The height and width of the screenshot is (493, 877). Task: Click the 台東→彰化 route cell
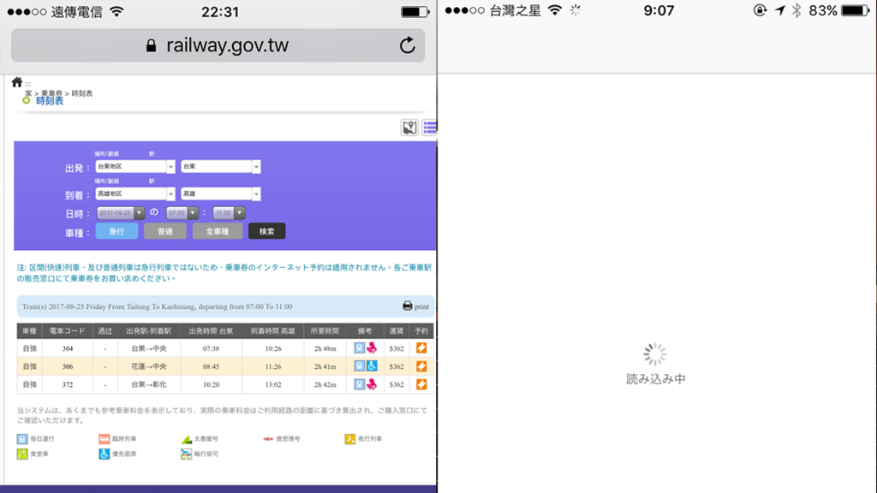point(149,384)
